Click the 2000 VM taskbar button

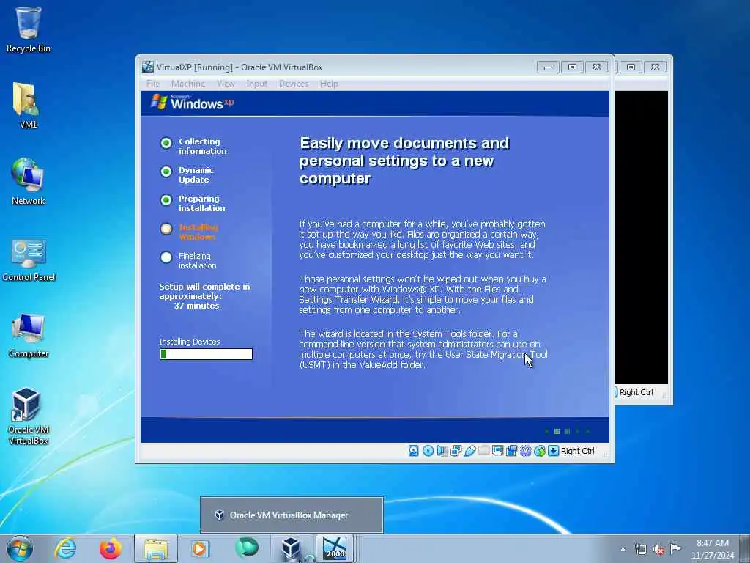click(334, 548)
